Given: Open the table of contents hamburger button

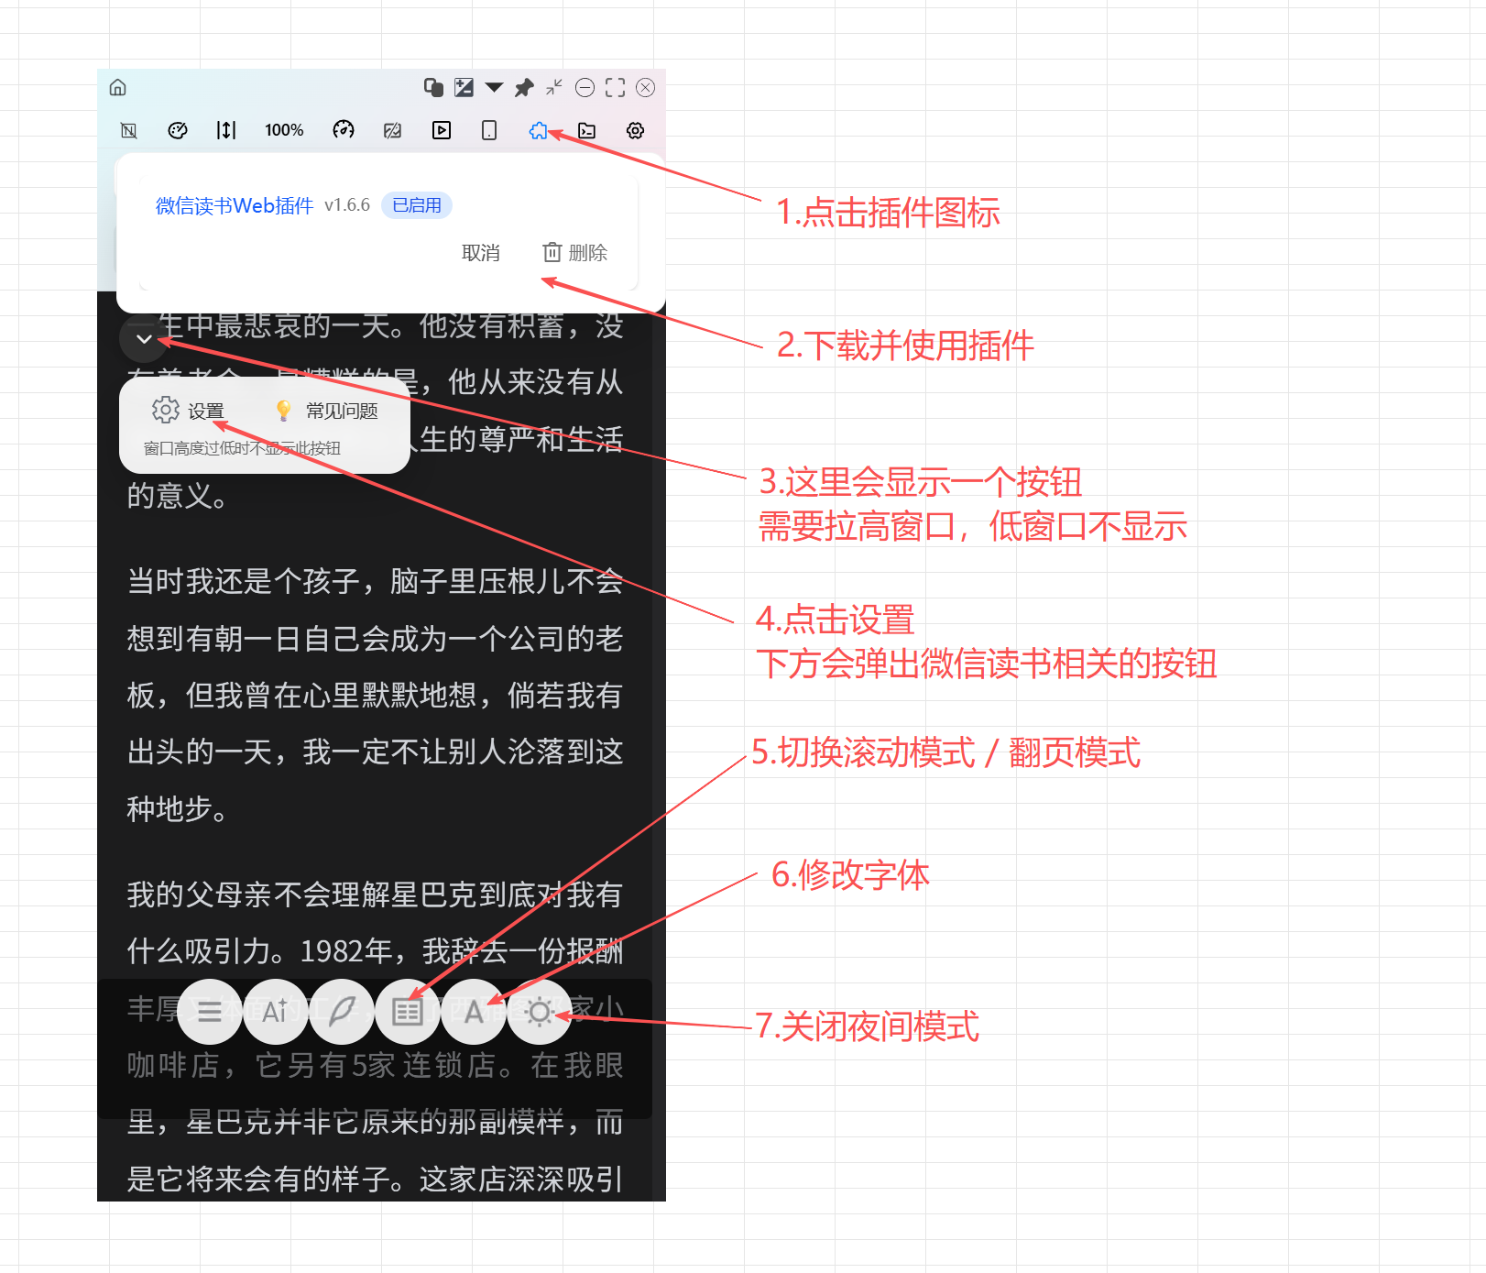Looking at the screenshot, I should (x=210, y=1012).
